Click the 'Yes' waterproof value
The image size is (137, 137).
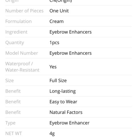tap(53, 67)
